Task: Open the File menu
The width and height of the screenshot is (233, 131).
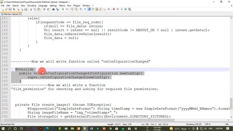Action: pos(3,6)
